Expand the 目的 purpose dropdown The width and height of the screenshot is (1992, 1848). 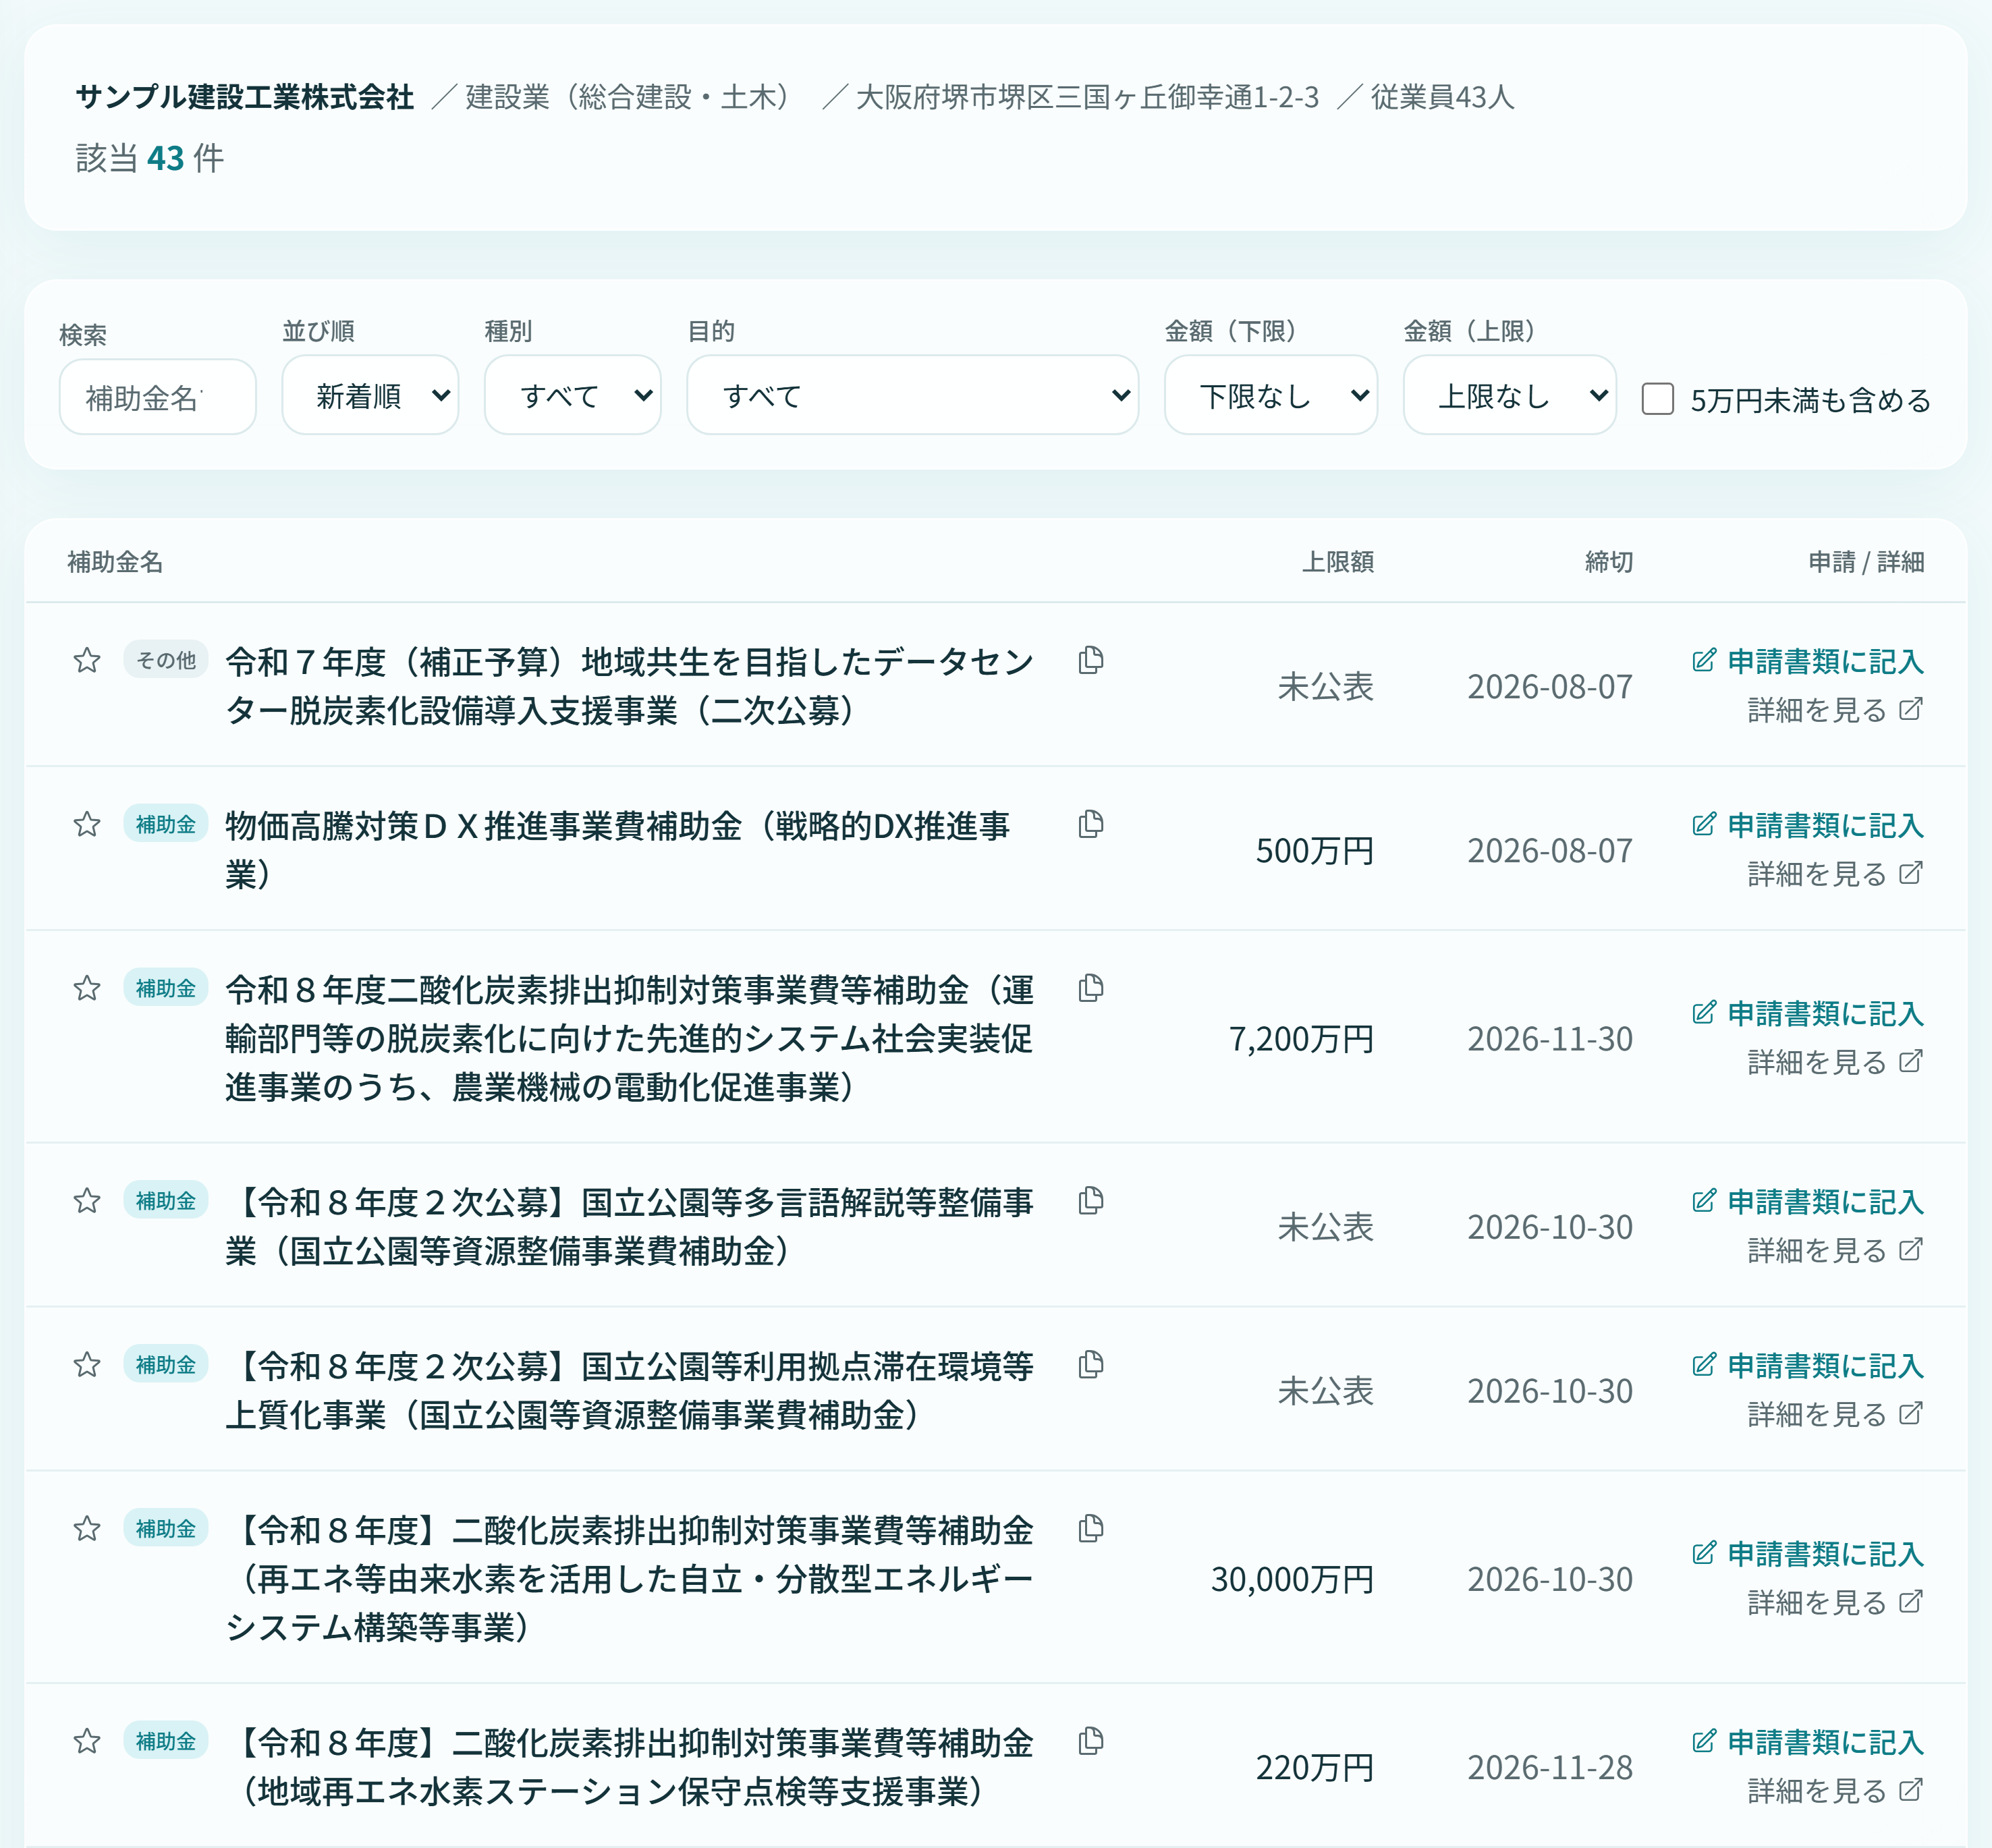point(912,396)
